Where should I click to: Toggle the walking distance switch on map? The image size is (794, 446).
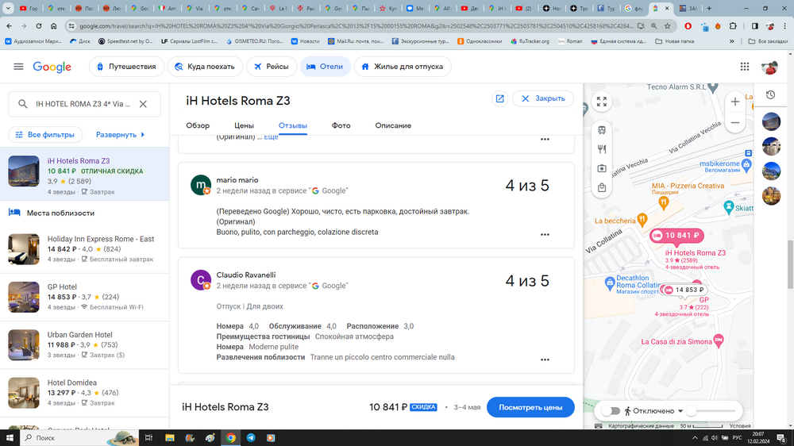click(610, 411)
